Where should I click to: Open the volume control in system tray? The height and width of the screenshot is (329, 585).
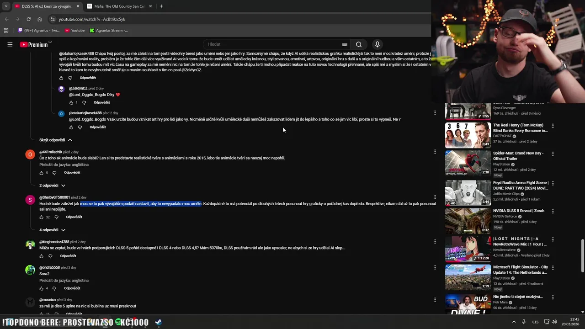click(x=554, y=322)
